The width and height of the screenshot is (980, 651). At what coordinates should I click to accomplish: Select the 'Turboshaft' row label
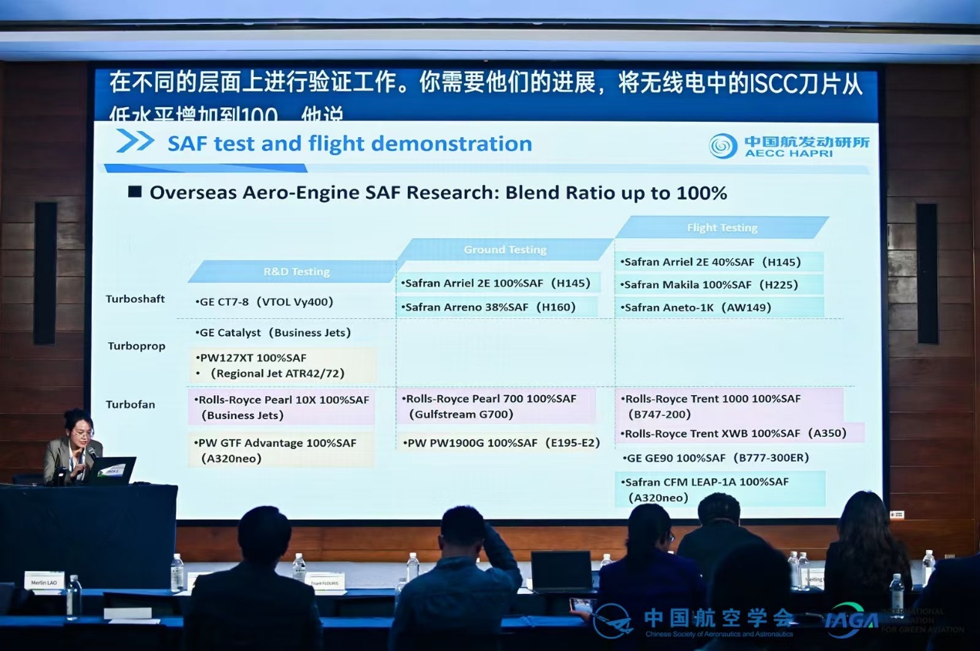coord(136,299)
